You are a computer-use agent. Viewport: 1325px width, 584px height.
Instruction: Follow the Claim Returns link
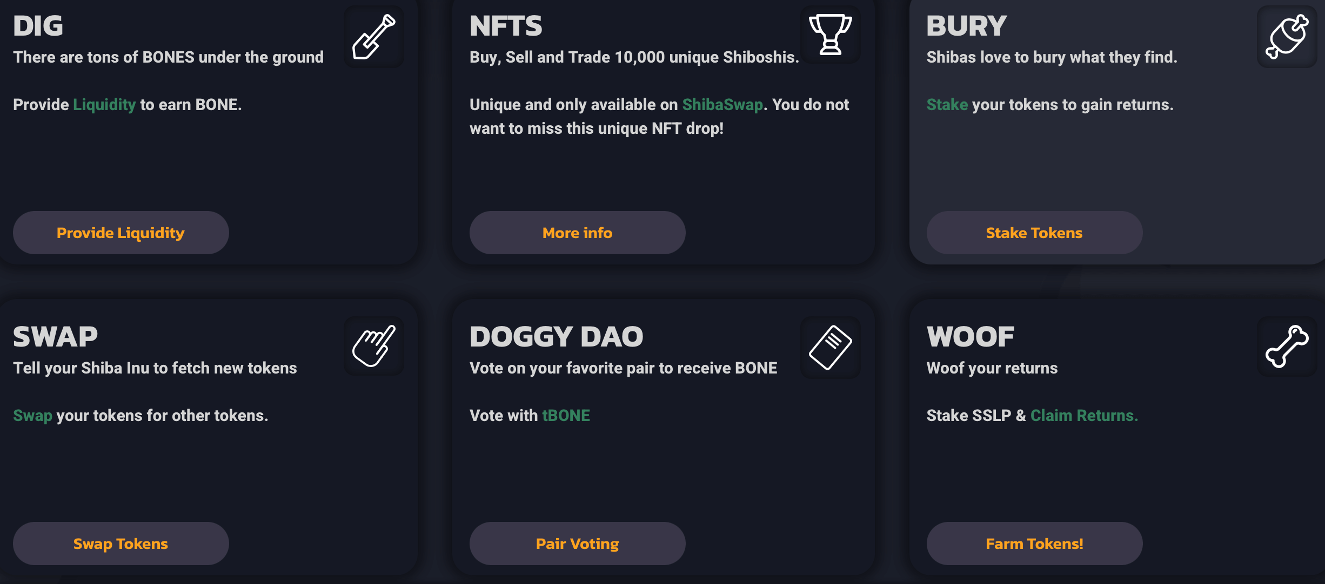[x=1083, y=416]
